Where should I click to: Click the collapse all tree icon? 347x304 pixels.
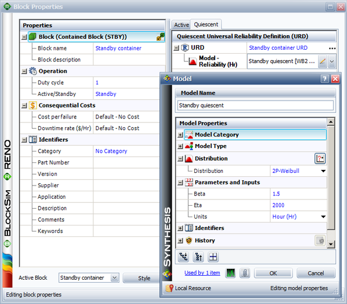pos(198,257)
